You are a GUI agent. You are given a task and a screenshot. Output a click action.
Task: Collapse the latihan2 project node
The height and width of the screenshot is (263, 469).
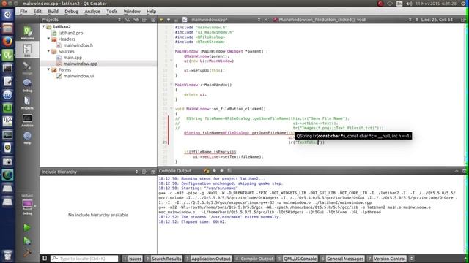[43, 26]
